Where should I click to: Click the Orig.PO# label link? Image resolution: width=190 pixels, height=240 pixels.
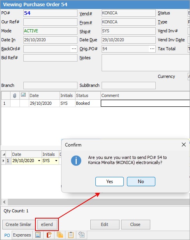point(88,49)
